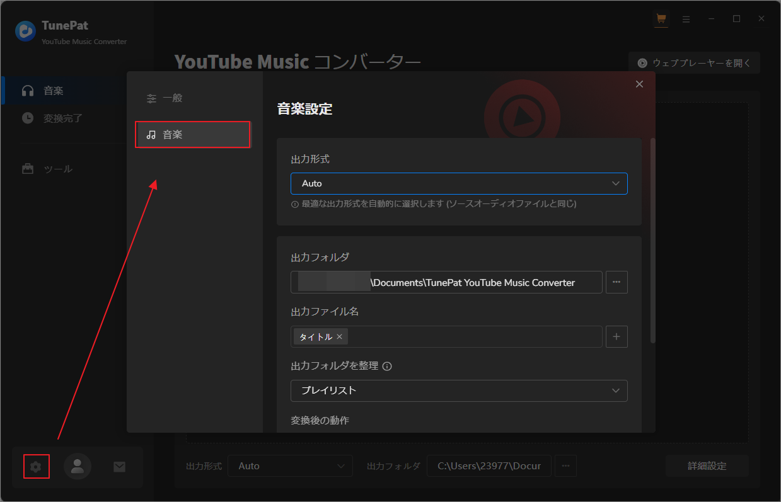Image resolution: width=781 pixels, height=502 pixels.
Task: Browse output folder in bottom bar
Action: coord(565,466)
